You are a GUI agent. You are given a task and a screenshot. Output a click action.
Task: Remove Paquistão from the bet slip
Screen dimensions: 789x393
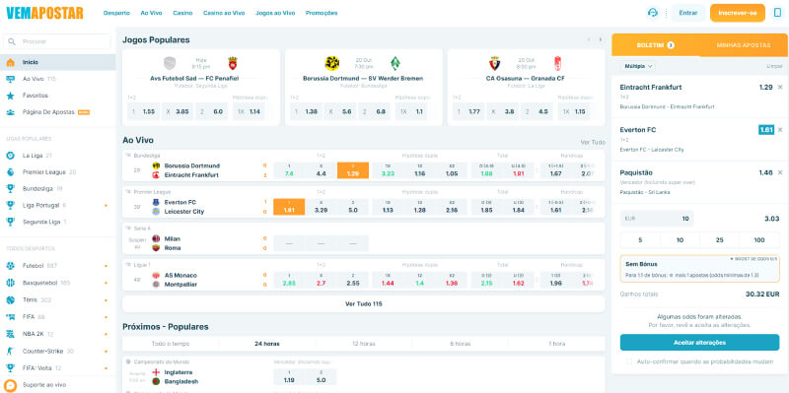click(x=780, y=172)
